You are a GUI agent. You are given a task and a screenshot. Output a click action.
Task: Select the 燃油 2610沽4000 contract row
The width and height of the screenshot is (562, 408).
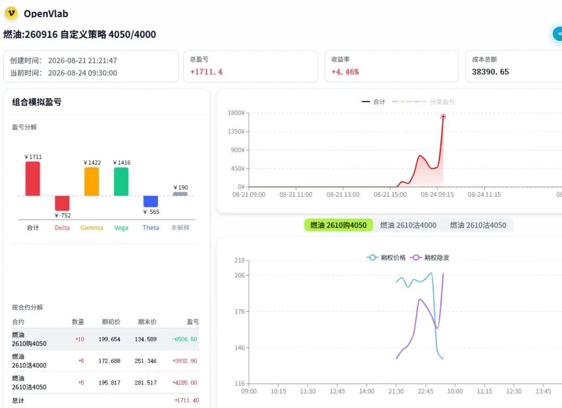(105, 361)
